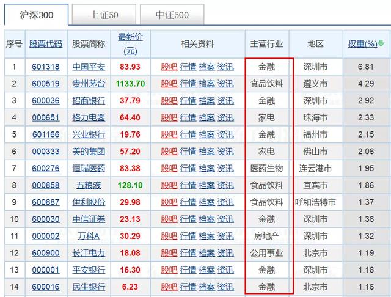Open the 上证50 tab
391x297 pixels.
click(x=104, y=15)
